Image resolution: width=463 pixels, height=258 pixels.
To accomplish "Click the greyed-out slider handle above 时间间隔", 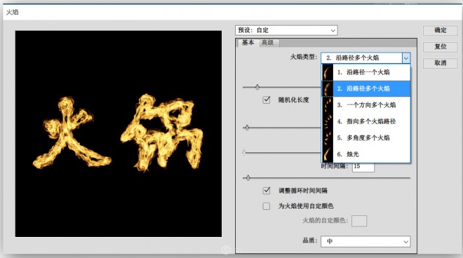I will (x=244, y=152).
